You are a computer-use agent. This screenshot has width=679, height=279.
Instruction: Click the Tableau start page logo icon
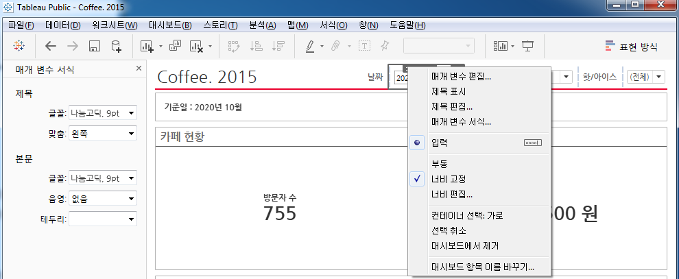tap(19, 46)
